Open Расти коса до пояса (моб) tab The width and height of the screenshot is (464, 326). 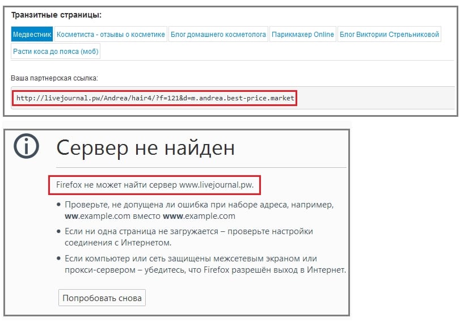[x=56, y=51]
